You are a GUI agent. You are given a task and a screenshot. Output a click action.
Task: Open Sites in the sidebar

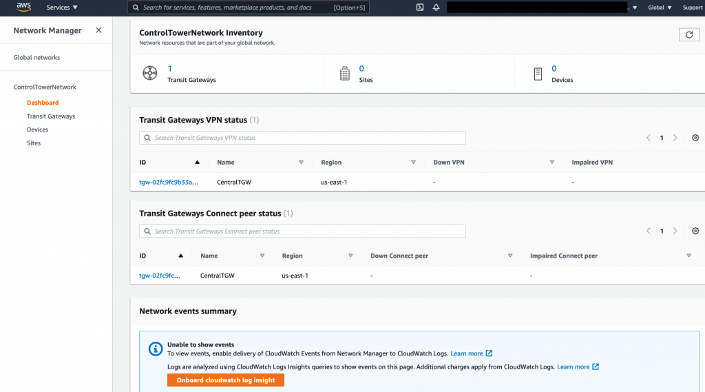34,143
